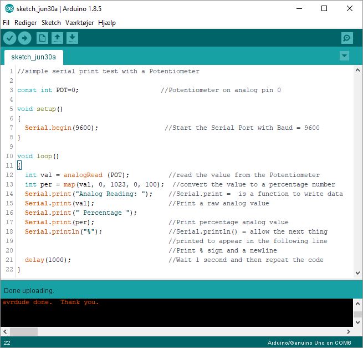Click editor scrollbar up arrow
Image resolution: width=363 pixels, height=348 pixels.
point(357,70)
